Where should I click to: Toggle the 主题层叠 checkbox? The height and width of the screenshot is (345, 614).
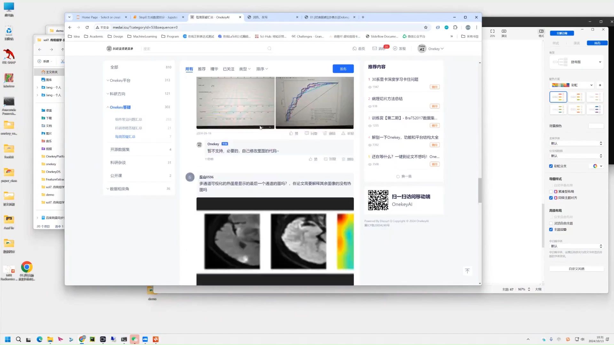click(551, 229)
